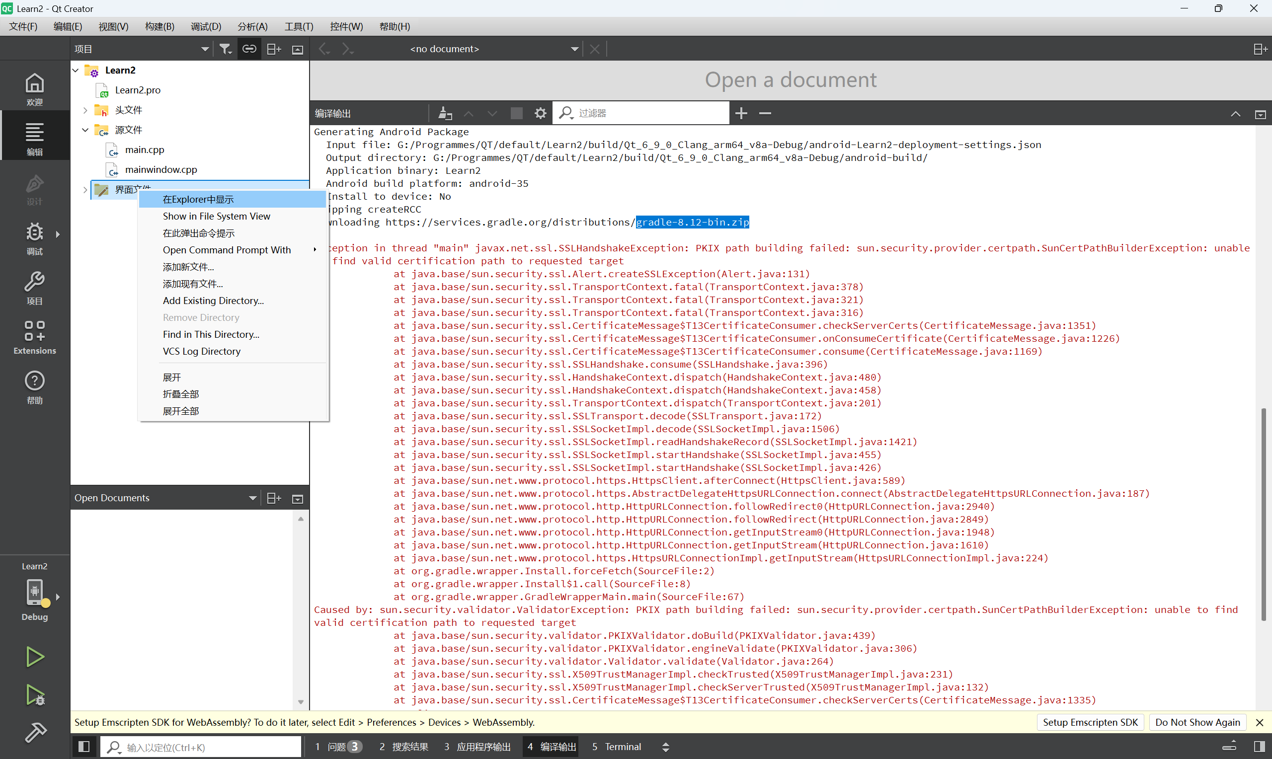1272x759 pixels.
Task: Choose 在Explorer中显示 in context menu
Action: (233, 200)
